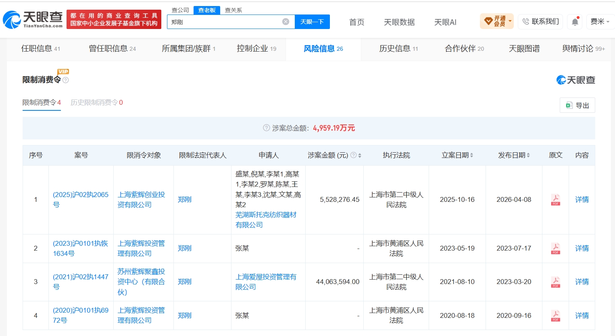The width and height of the screenshot is (615, 336).
Task: Open case link (2021)沪02执1447号
Action: point(81,282)
